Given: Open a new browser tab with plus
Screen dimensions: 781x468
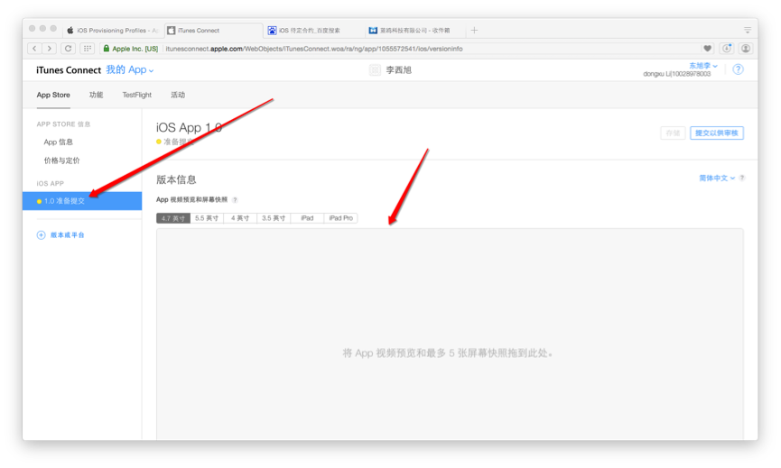Looking at the screenshot, I should (474, 31).
